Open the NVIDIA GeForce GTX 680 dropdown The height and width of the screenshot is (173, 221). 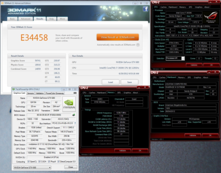tap(32, 167)
